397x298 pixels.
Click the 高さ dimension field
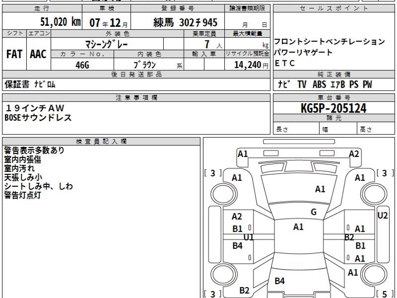(376, 128)
